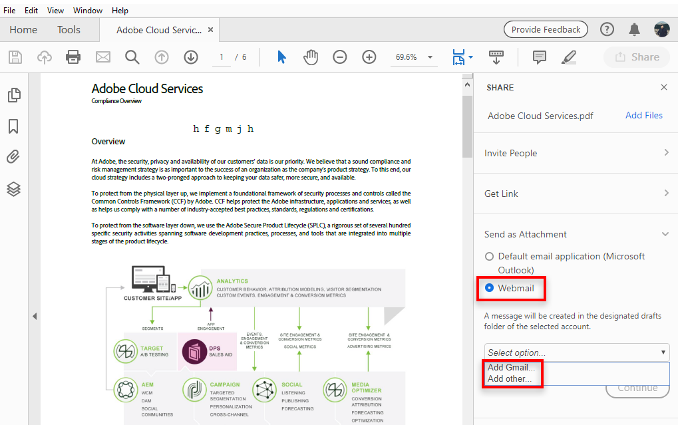Image resolution: width=678 pixels, height=425 pixels.
Task: Choose Add other option
Action: (510, 378)
